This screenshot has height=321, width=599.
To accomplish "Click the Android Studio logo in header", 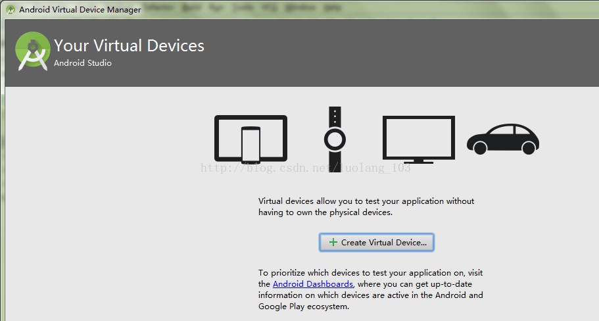I will pyautogui.click(x=32, y=51).
